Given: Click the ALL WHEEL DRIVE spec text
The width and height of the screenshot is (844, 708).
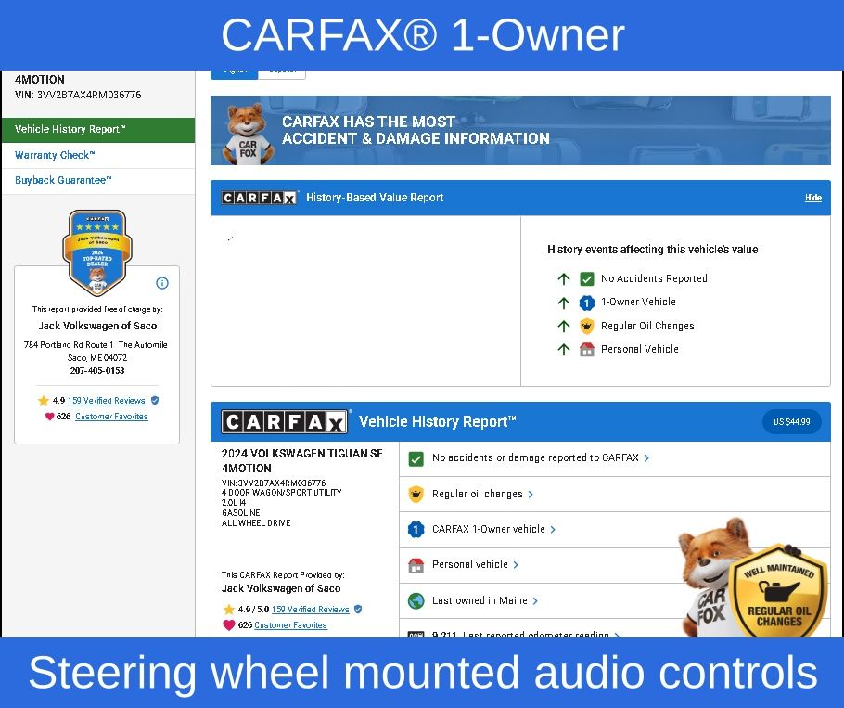Looking at the screenshot, I should (x=256, y=522).
